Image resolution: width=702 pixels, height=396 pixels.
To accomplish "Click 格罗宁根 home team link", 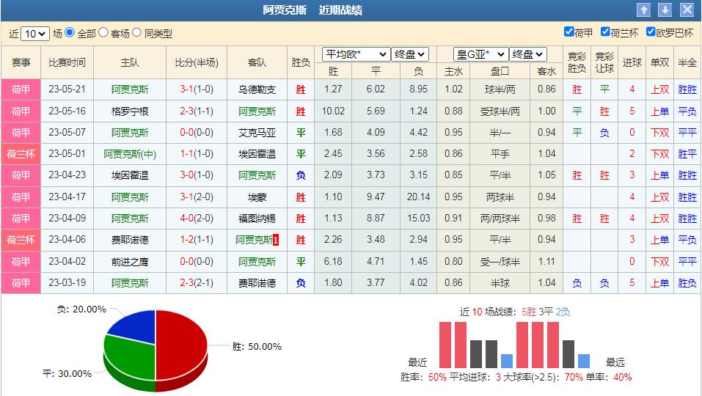I will click(130, 111).
